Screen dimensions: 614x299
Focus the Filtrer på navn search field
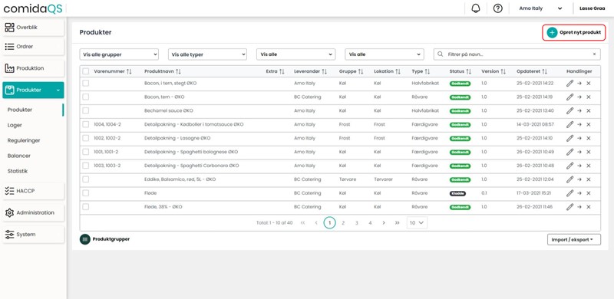tap(517, 54)
